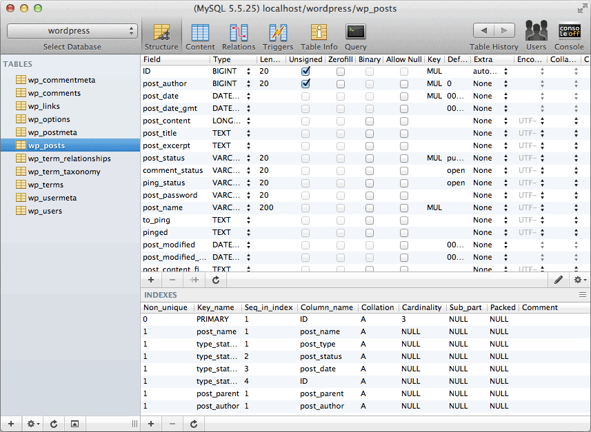This screenshot has width=591, height=432.
Task: Toggle the Console window
Action: click(x=569, y=36)
